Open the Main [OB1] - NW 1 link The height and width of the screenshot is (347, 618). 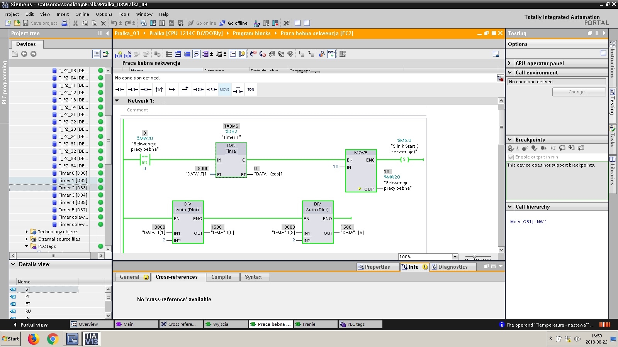(528, 222)
